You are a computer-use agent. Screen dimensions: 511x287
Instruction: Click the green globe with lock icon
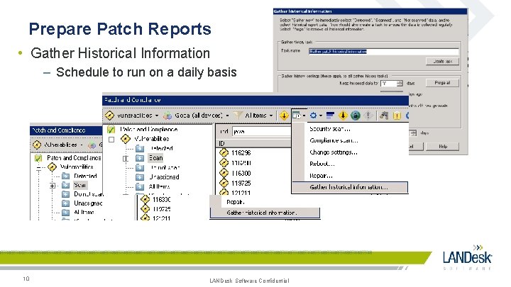(x=356, y=116)
